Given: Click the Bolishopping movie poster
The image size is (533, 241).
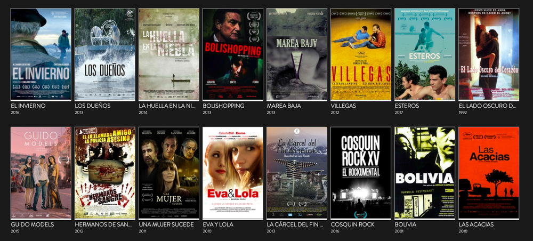Looking at the screenshot, I should (233, 54).
